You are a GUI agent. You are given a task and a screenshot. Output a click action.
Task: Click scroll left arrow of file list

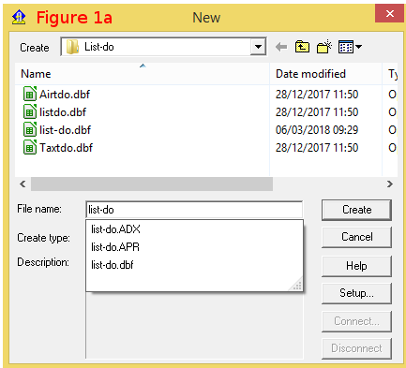[23, 184]
